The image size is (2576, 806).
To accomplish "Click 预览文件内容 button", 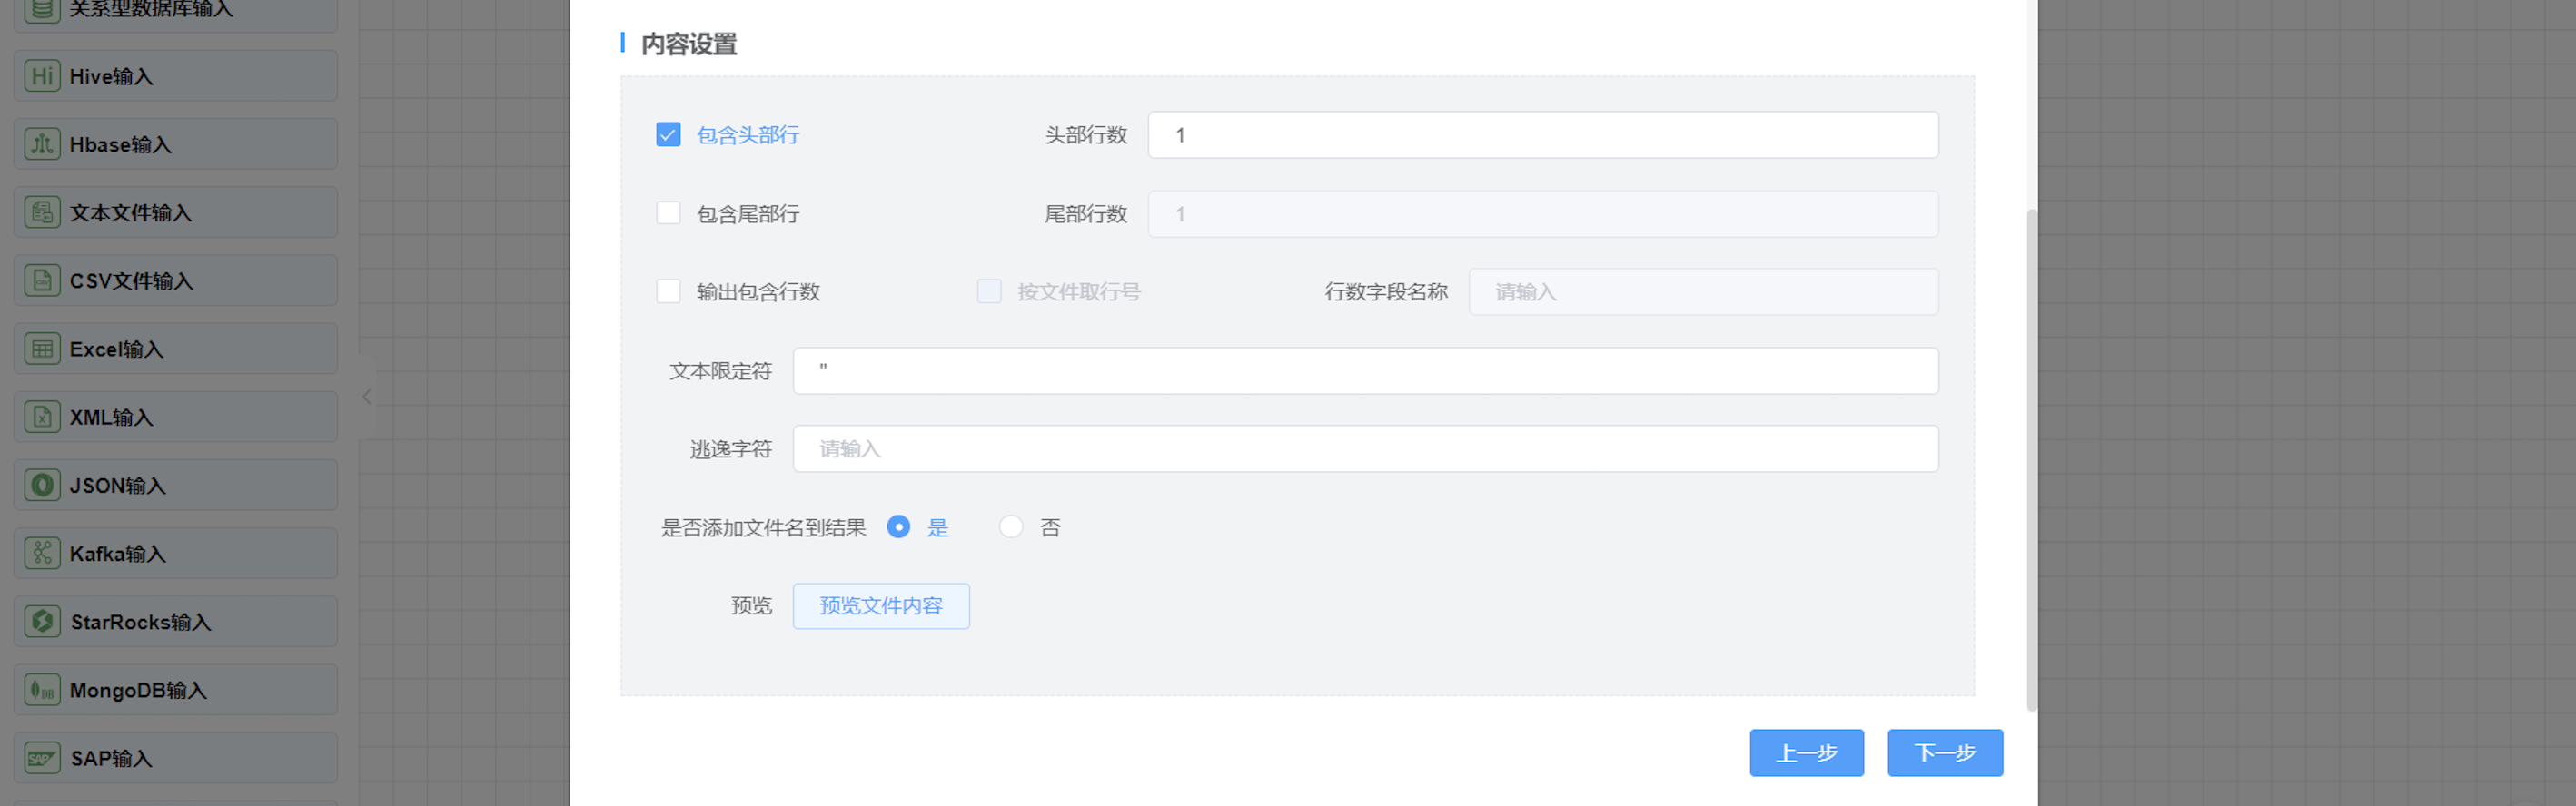I will [x=880, y=606].
